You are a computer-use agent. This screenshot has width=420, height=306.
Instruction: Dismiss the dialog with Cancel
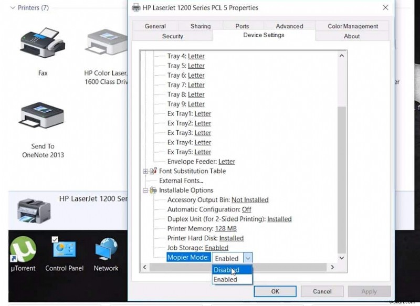(322, 291)
